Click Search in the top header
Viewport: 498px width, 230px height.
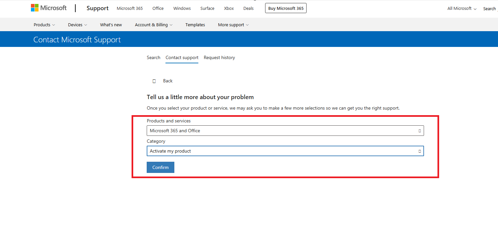(489, 9)
